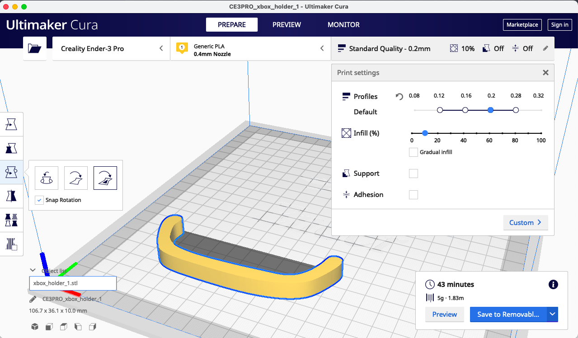Click the CE3PRO_xbox_holder_1 job name
Viewport: 578px width, 338px height.
[72, 299]
